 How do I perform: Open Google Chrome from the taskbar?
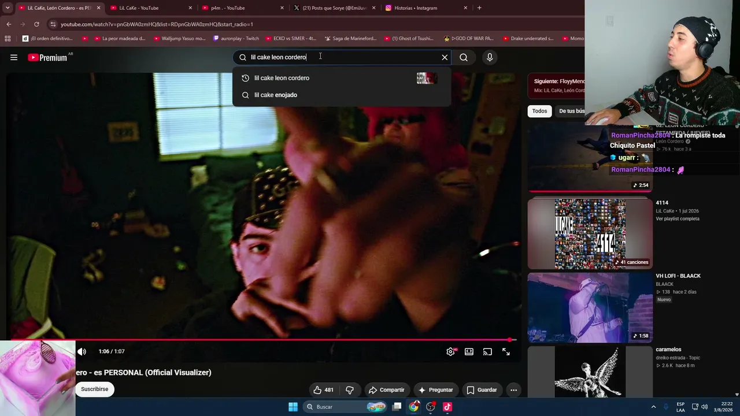click(x=414, y=407)
